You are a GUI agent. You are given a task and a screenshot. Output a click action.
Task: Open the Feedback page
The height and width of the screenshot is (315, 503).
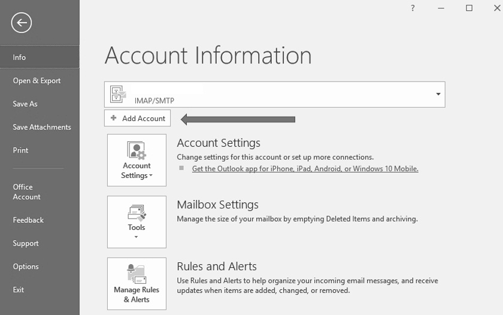pos(28,220)
